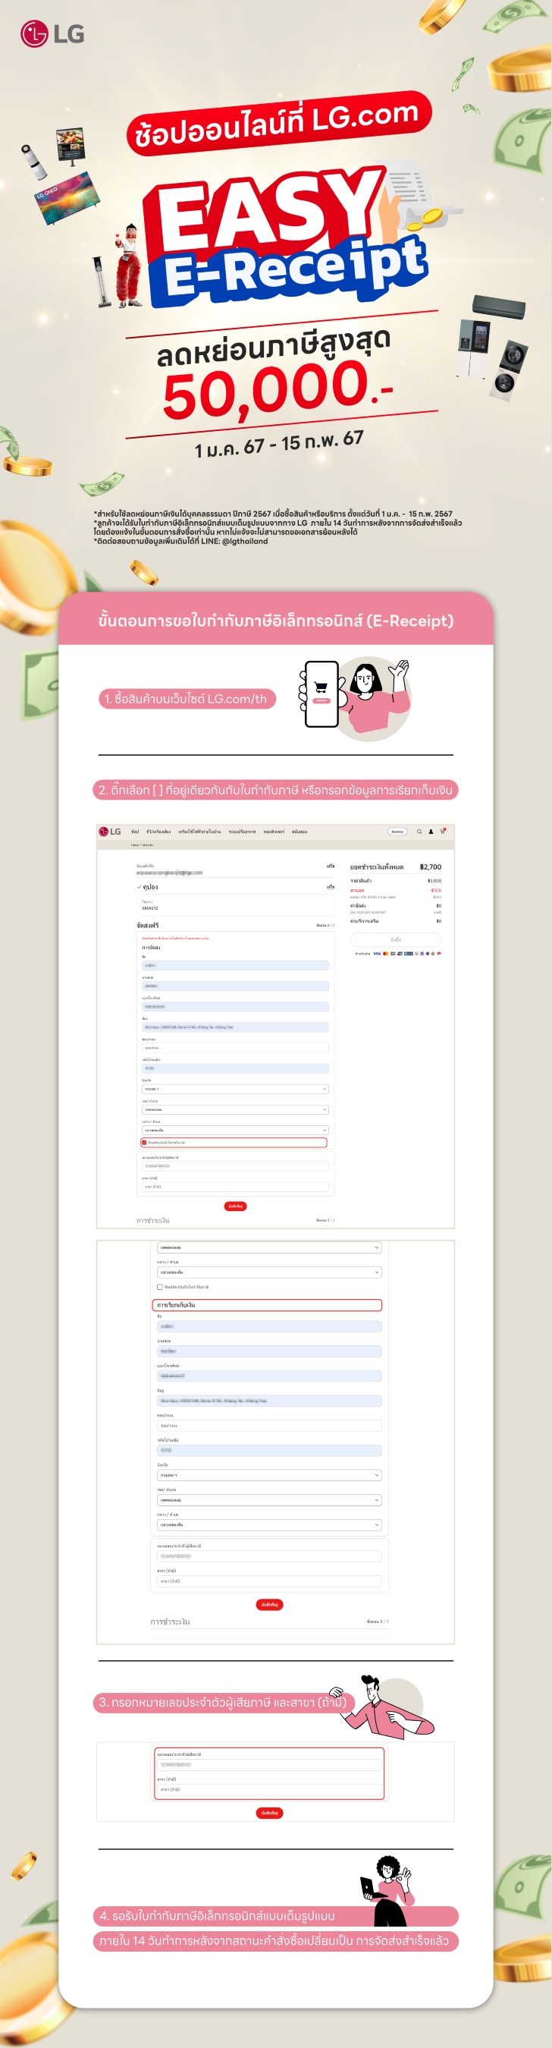The height and width of the screenshot is (2048, 552).
Task: Click the woman pointing illustration in step 1
Action: pyautogui.click(x=378, y=697)
